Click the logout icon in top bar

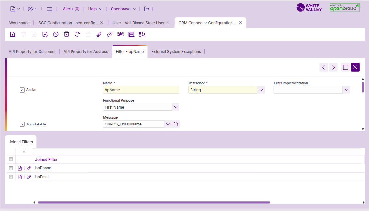pyautogui.click(x=147, y=9)
